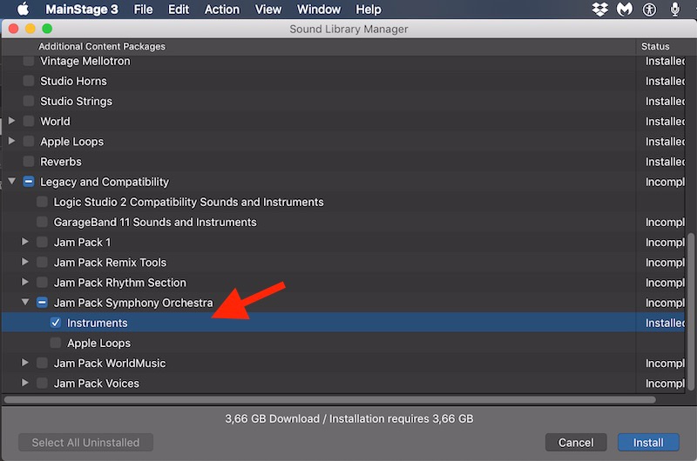Select the GarageBand 11 Sounds and Instruments text

point(155,222)
